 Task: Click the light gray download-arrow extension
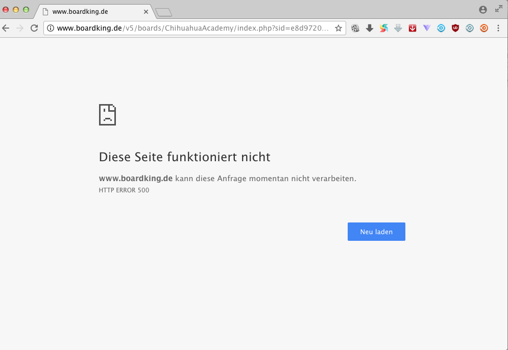click(x=398, y=28)
